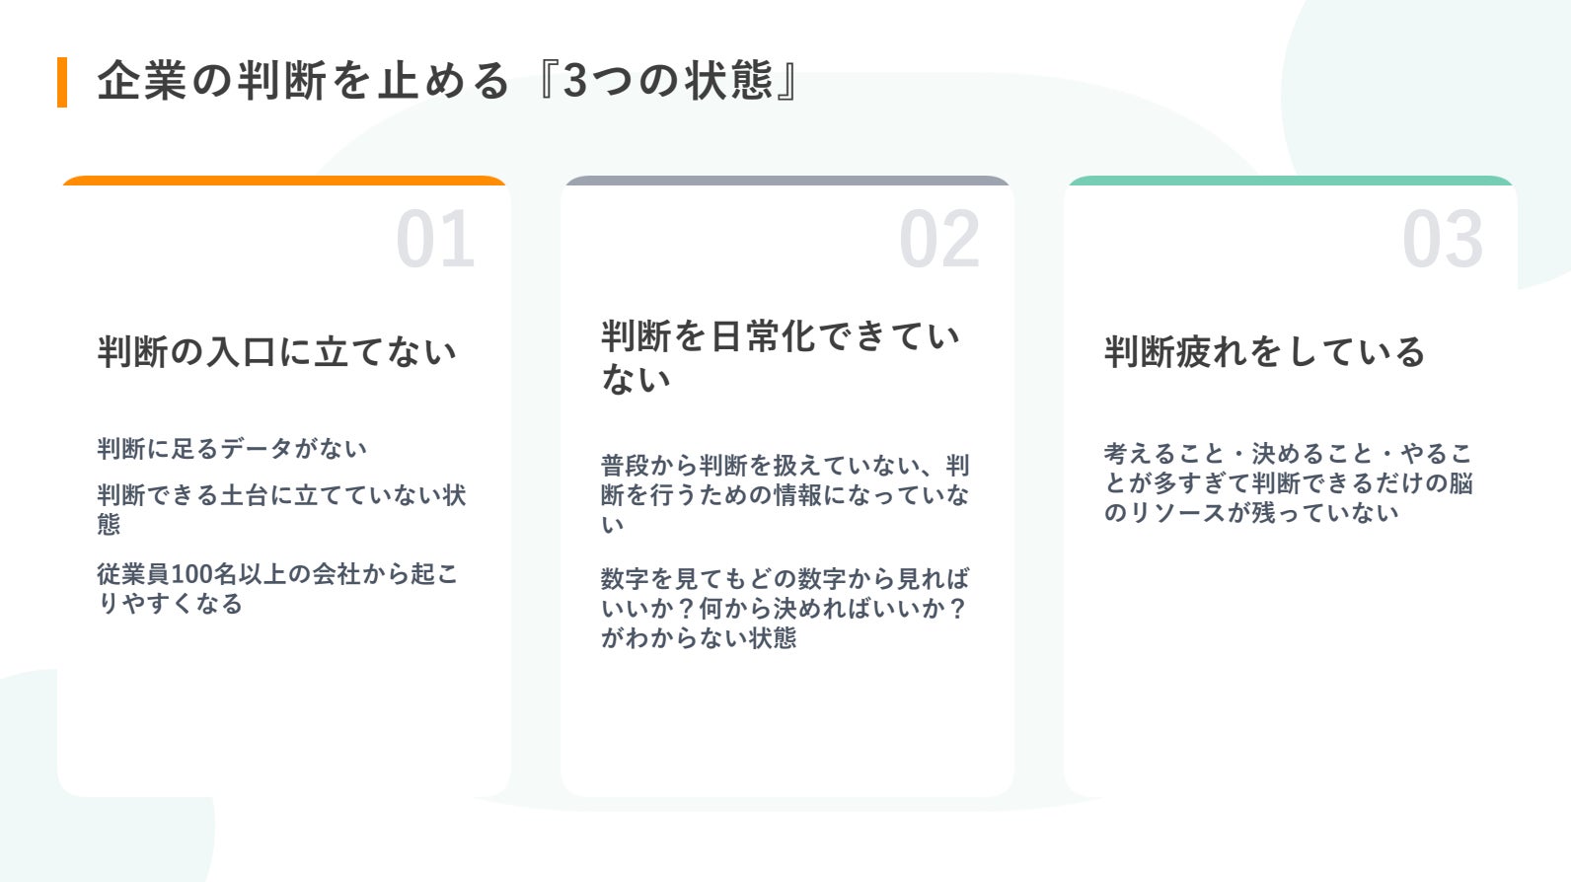Select the paragraph starting with 考えること・決めること

1288,482
